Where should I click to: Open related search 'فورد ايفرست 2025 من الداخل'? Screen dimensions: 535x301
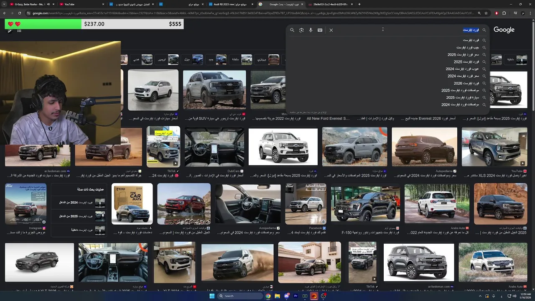pos(79,217)
